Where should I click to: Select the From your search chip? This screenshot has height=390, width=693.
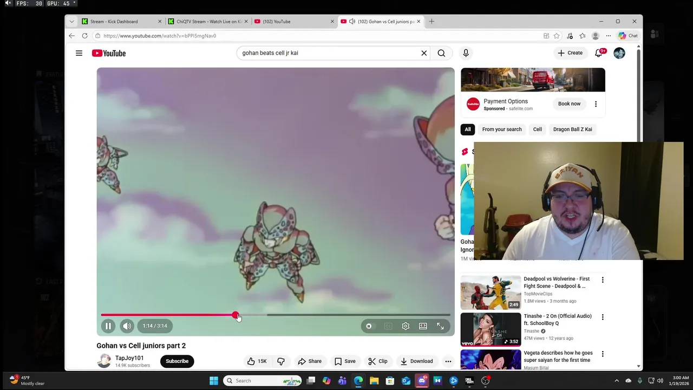[502, 129]
